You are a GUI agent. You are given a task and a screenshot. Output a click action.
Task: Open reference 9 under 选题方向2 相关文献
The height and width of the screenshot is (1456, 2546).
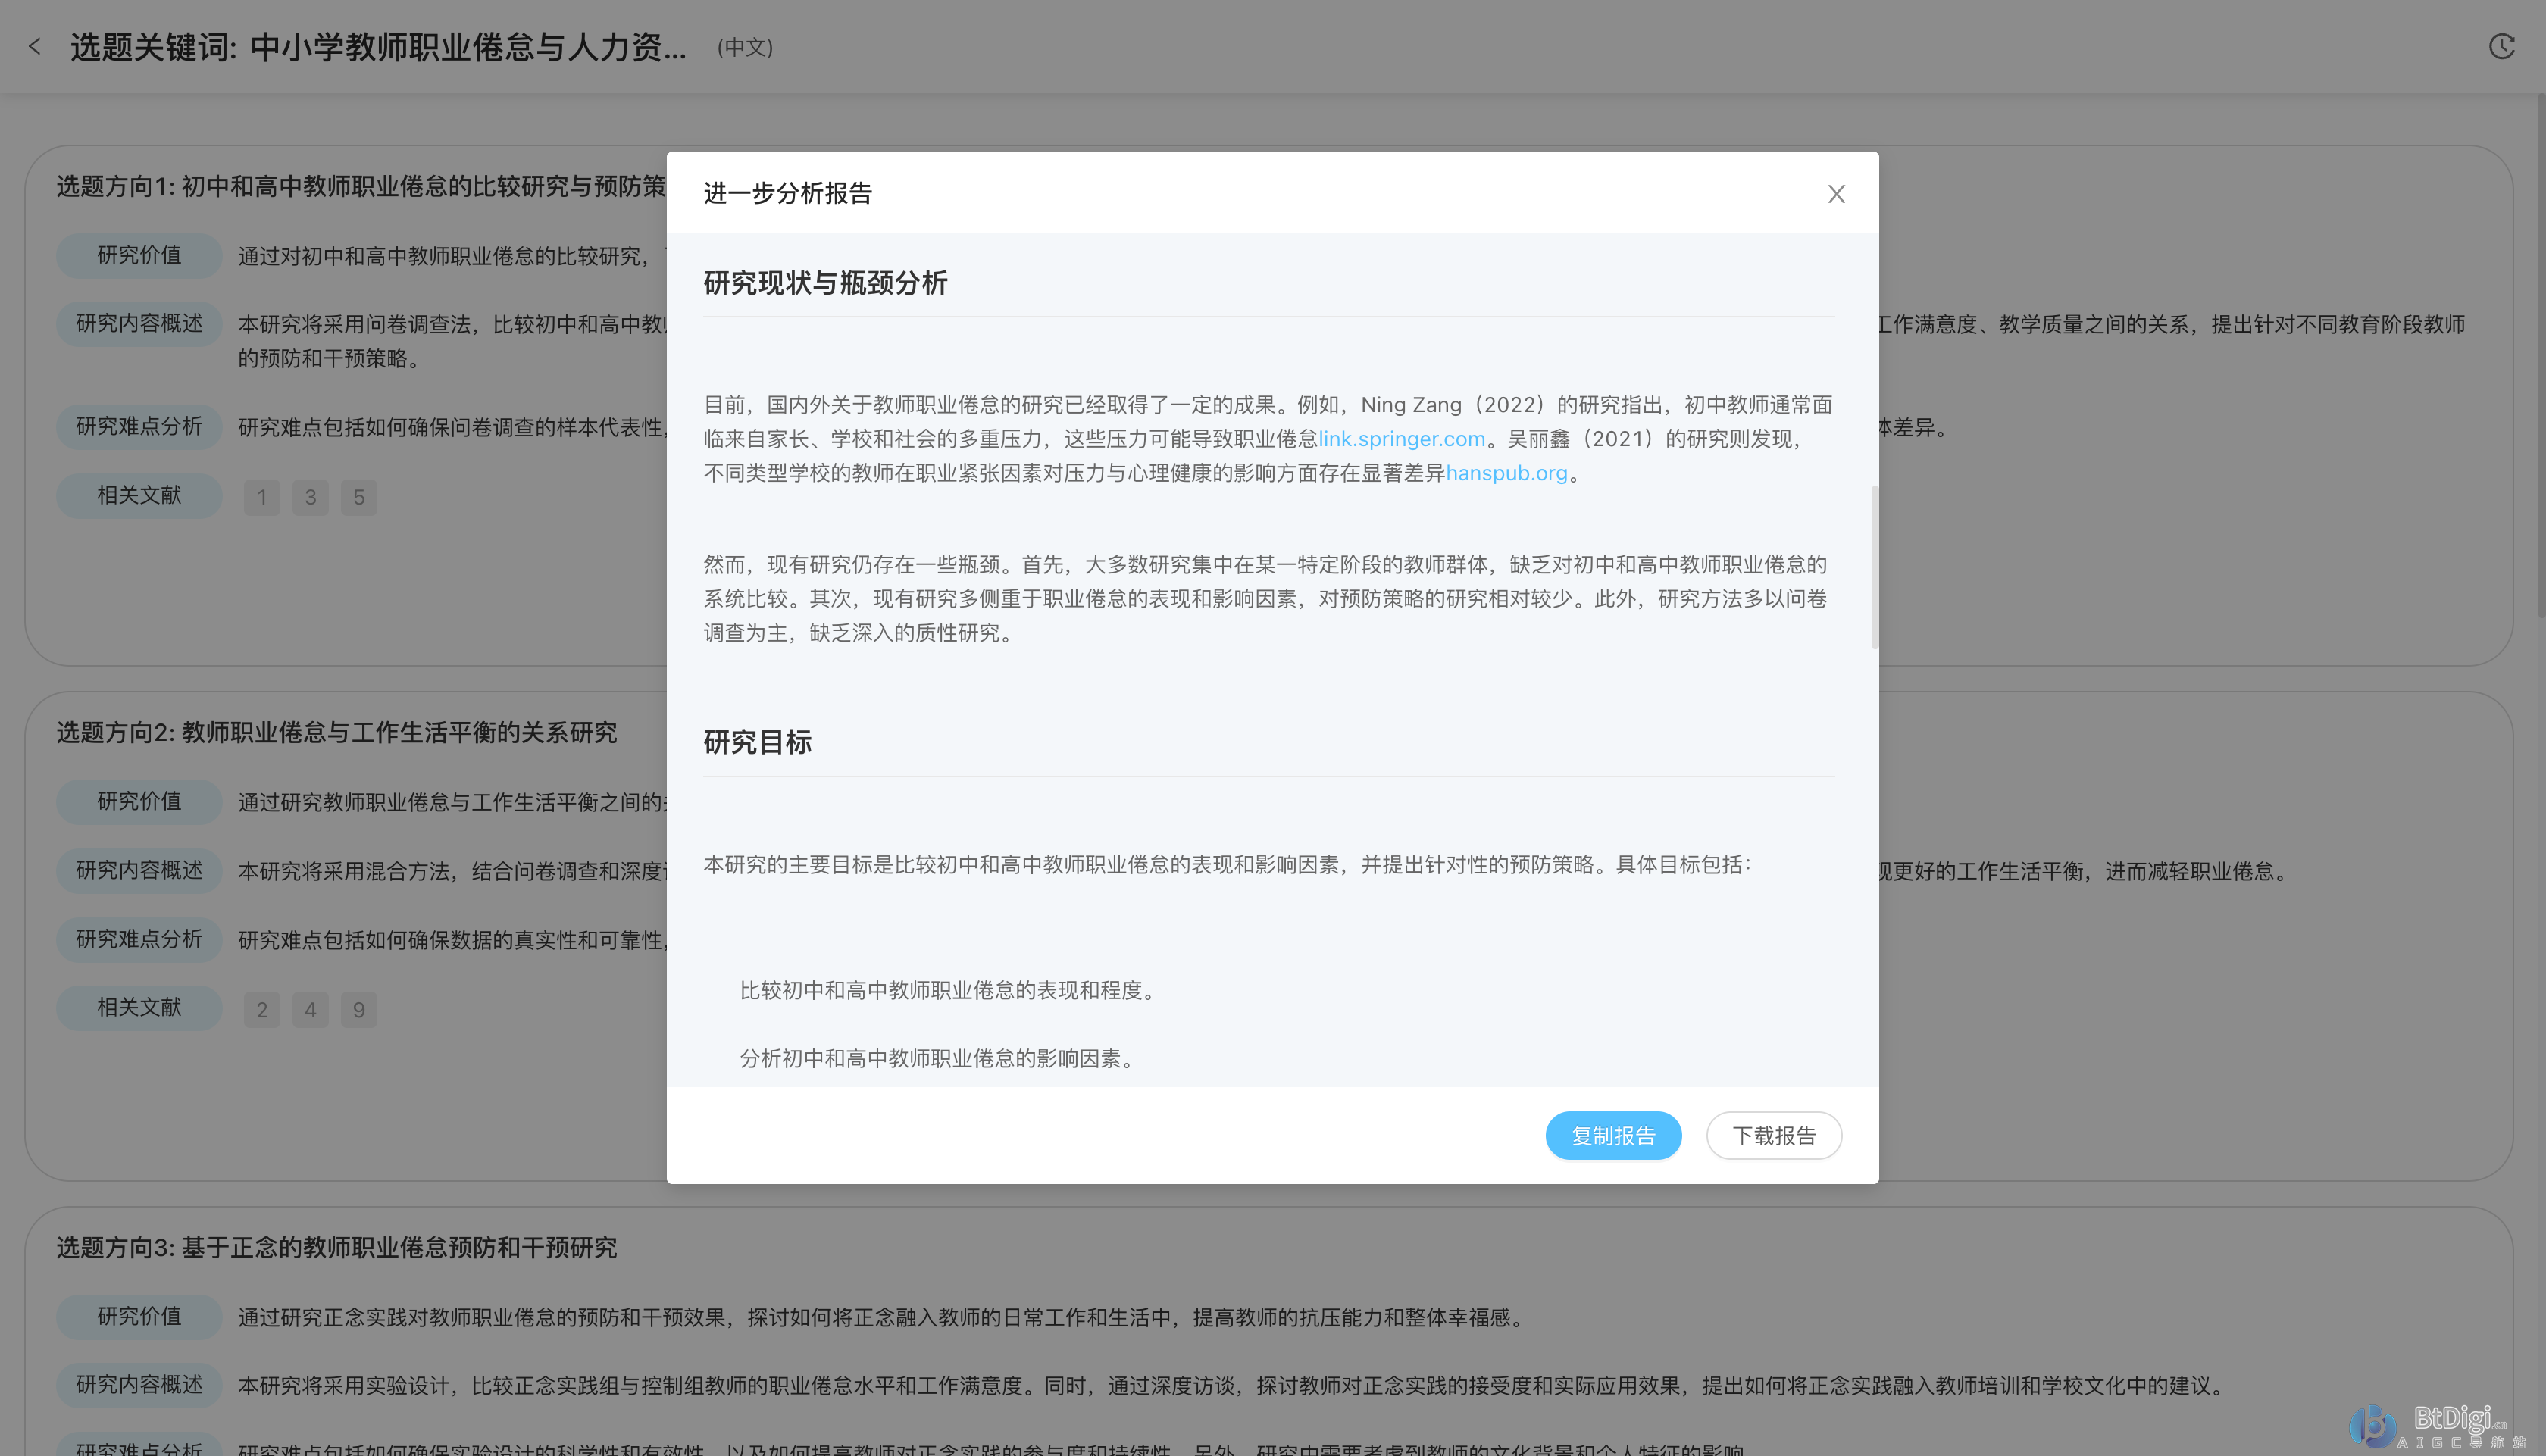(359, 1009)
